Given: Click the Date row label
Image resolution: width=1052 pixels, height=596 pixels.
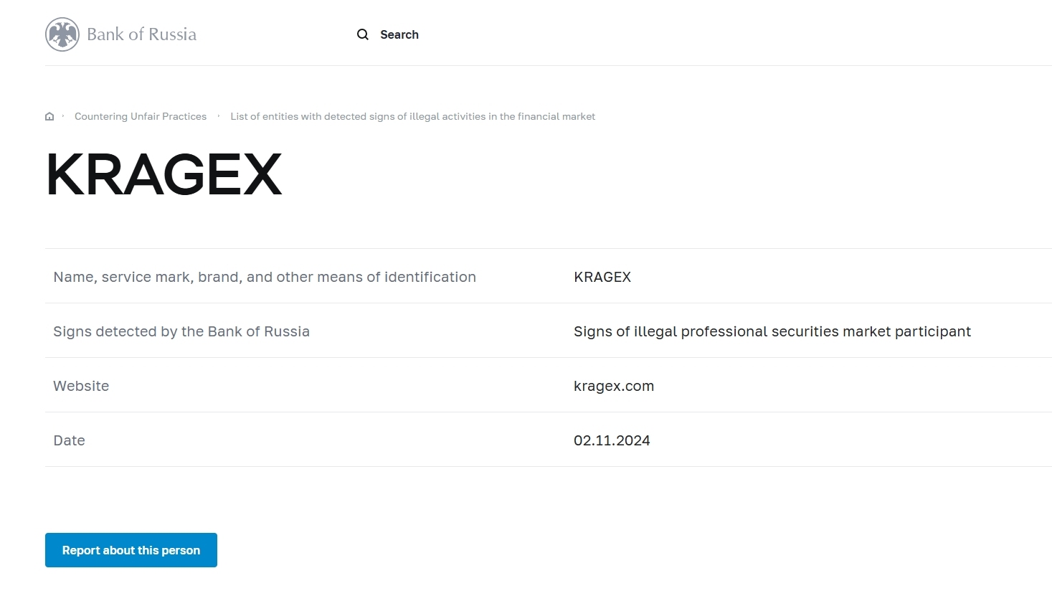Looking at the screenshot, I should (x=69, y=440).
